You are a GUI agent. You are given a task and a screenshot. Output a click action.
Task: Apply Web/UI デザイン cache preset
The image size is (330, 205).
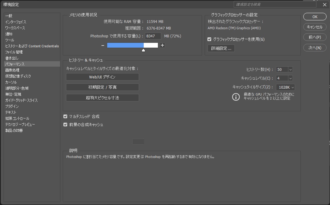[x=102, y=77]
